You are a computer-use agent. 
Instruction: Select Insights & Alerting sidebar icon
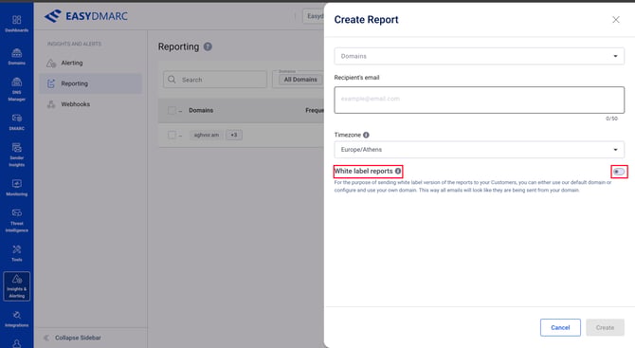(x=17, y=286)
